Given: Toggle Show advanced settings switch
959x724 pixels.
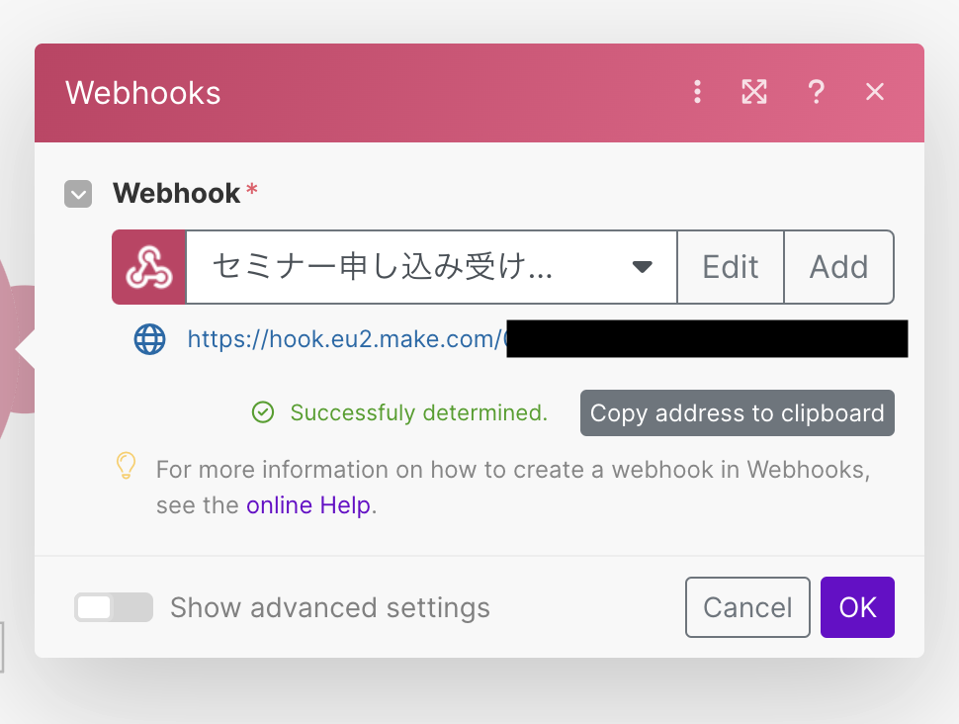Looking at the screenshot, I should 114,607.
